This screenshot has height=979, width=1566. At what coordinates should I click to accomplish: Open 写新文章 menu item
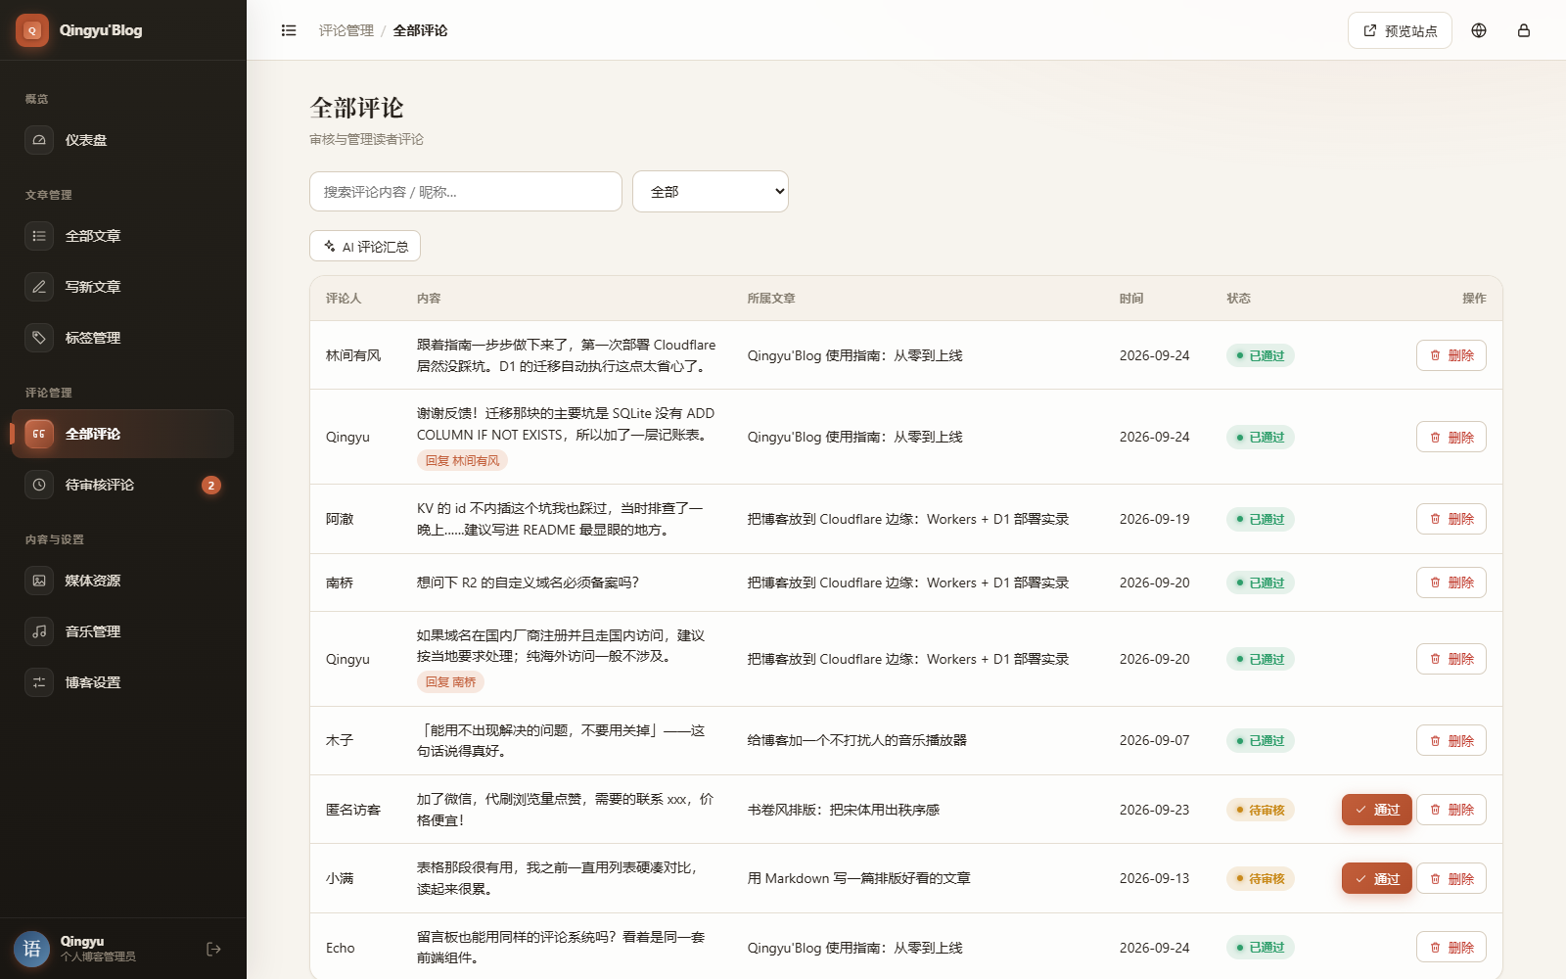pyautogui.click(x=122, y=287)
